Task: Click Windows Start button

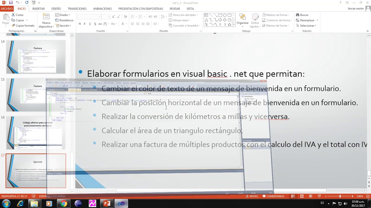Action: tap(6, 204)
